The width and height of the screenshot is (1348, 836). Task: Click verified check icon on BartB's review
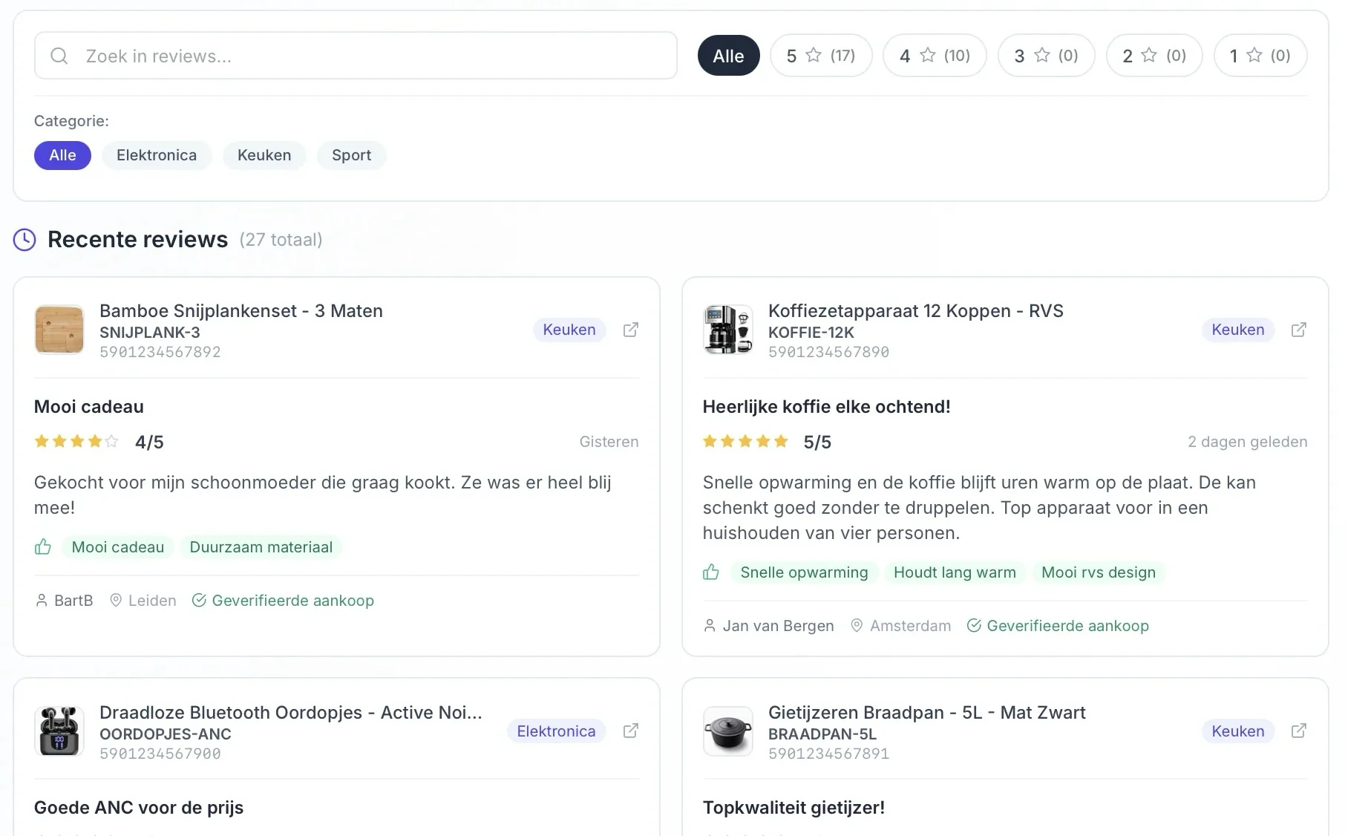pyautogui.click(x=199, y=601)
